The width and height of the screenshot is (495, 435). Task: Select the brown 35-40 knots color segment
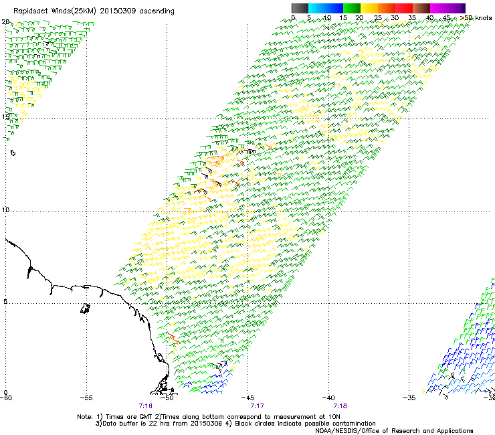(x=421, y=8)
